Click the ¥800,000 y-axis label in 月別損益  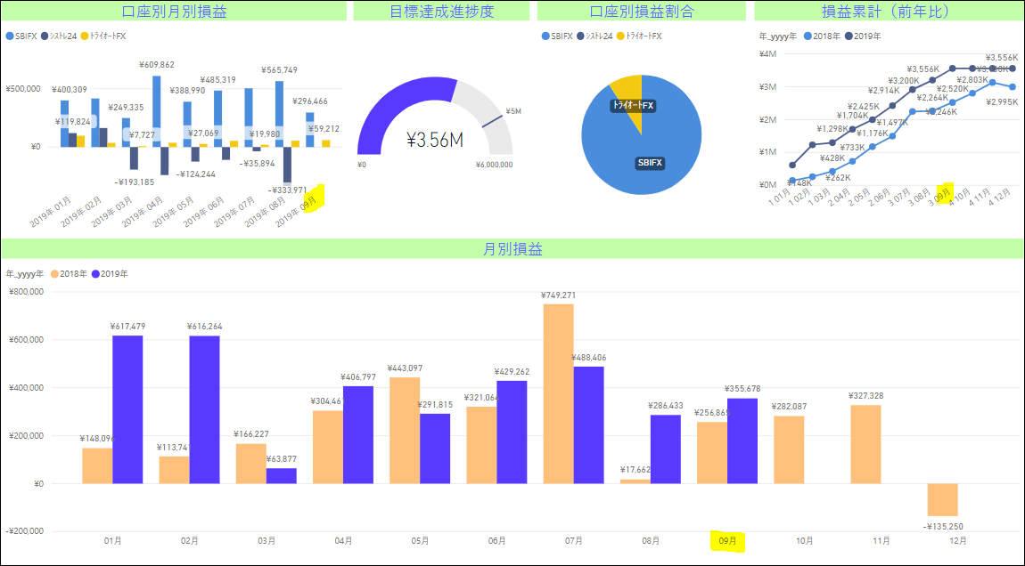click(x=26, y=292)
